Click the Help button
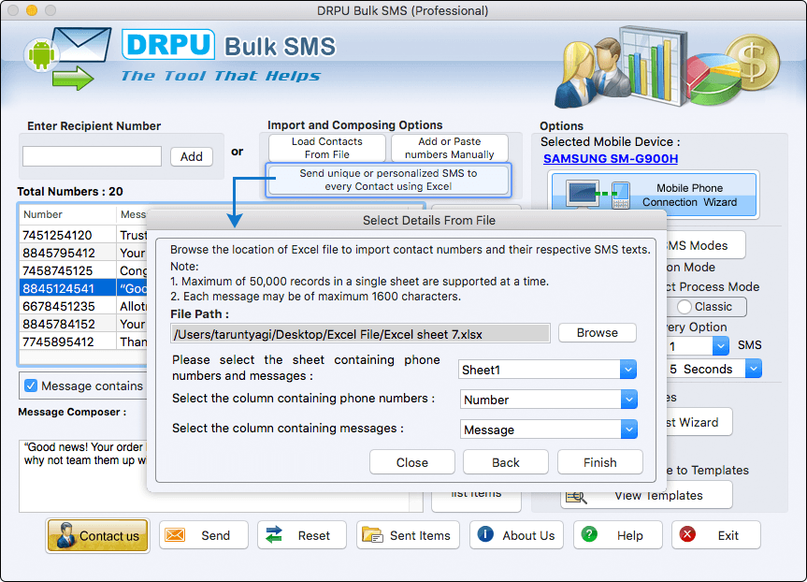 click(x=618, y=535)
